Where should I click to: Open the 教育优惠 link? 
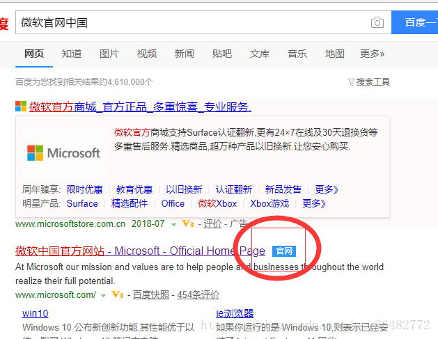(134, 189)
